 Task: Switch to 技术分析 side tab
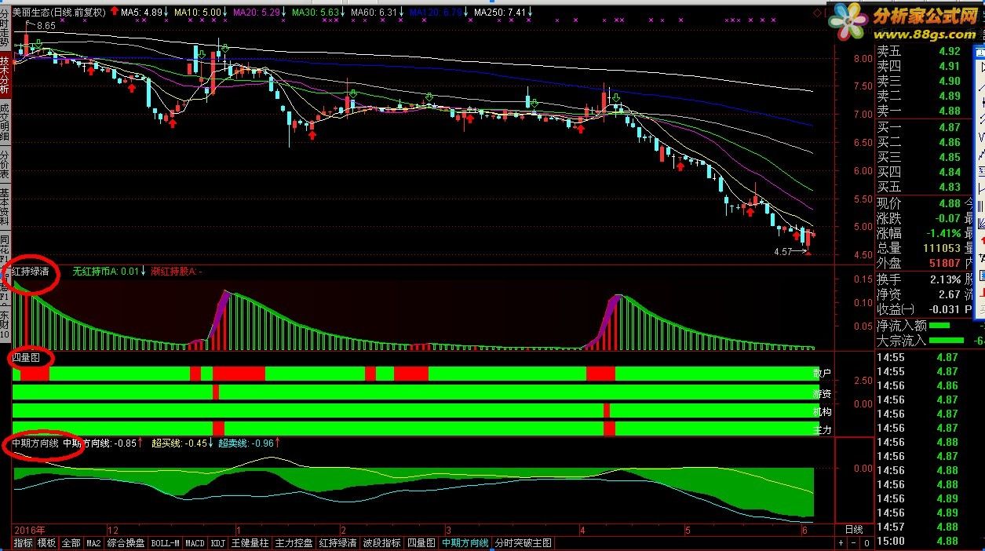[5, 75]
